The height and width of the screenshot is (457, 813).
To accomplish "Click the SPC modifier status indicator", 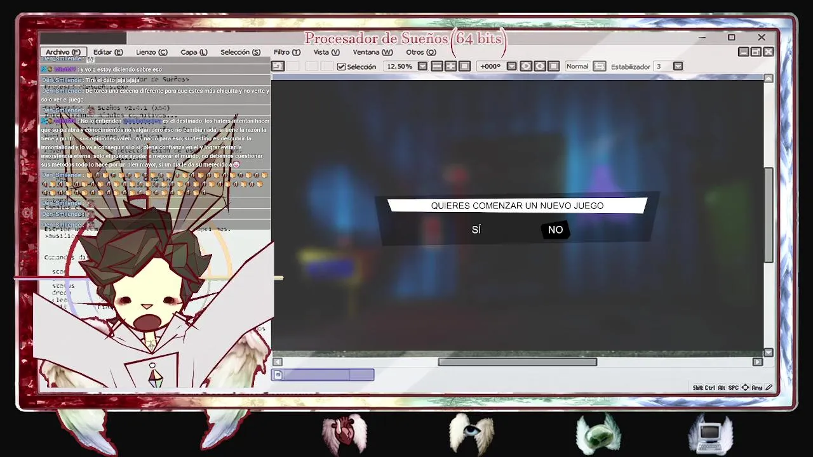I will tap(734, 388).
